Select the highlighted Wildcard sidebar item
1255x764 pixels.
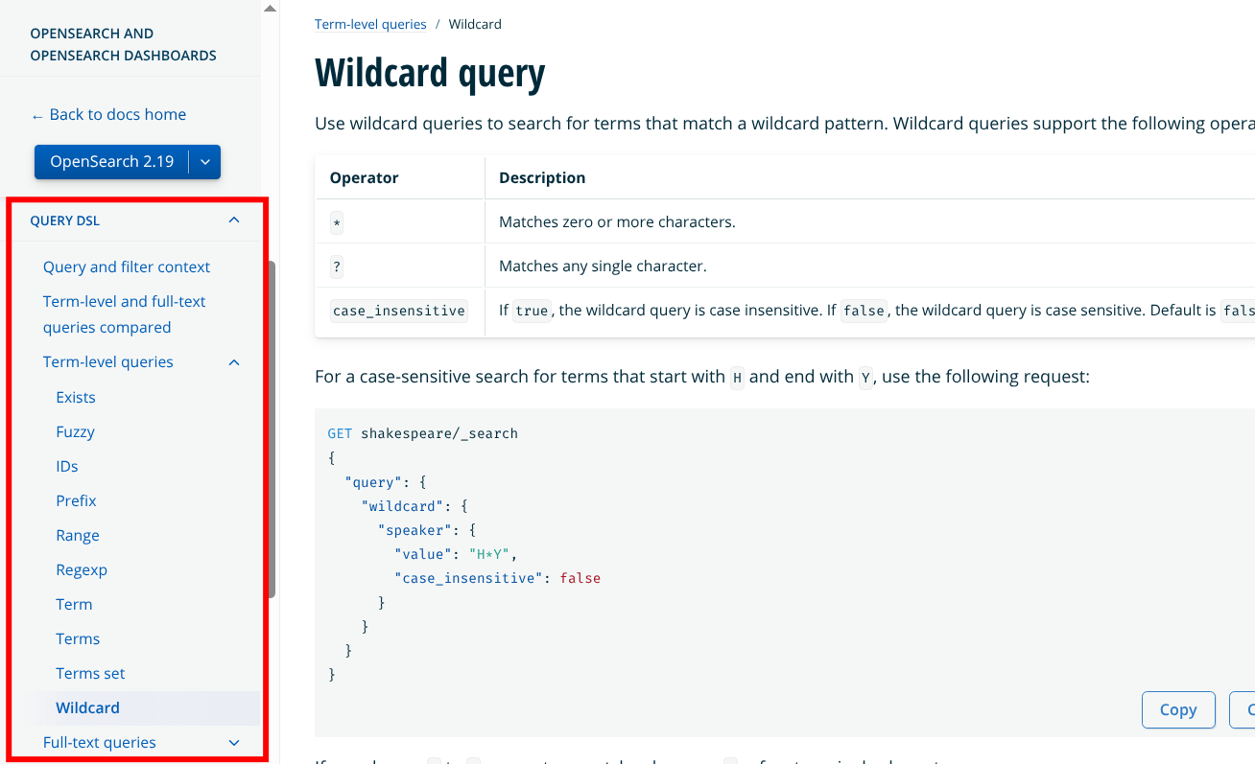(147, 708)
